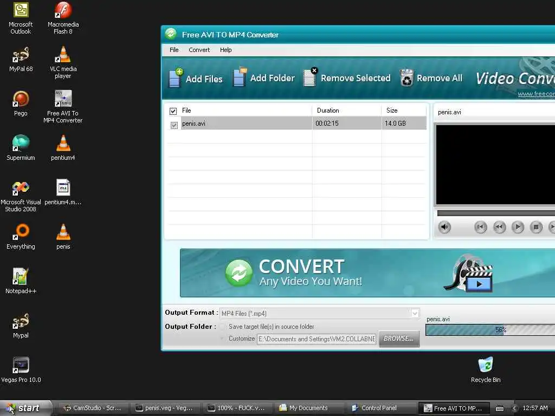Screen dimensions: 555x416
Task: Toggle the select-all checkbox in File header
Action: [173, 110]
